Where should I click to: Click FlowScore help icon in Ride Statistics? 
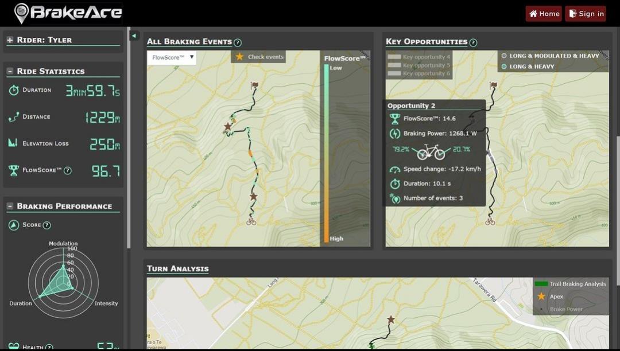click(68, 170)
